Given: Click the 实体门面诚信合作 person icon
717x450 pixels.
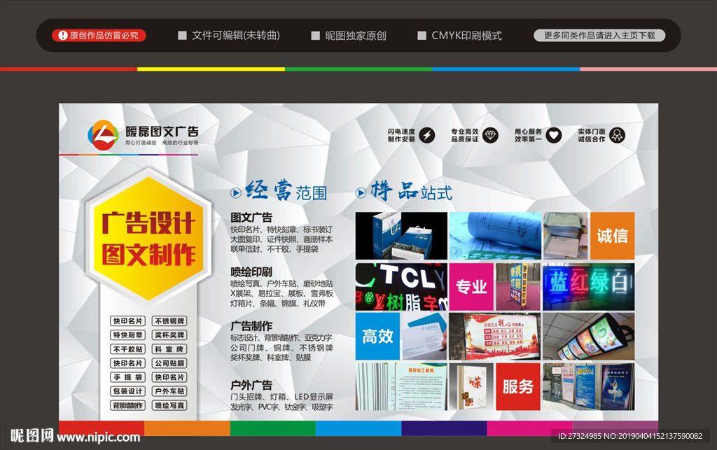Looking at the screenshot, I should pyautogui.click(x=616, y=133).
